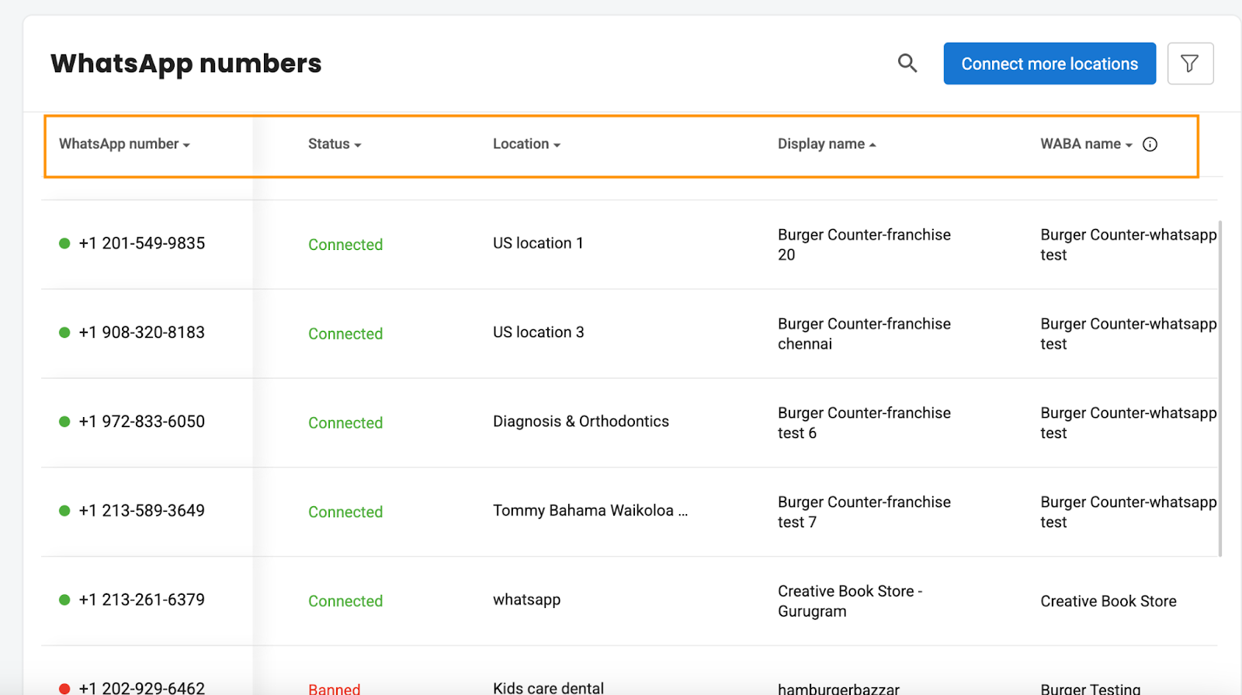1242x695 pixels.
Task: Click Burger Counter-franchise test 6 display name
Action: click(x=864, y=423)
